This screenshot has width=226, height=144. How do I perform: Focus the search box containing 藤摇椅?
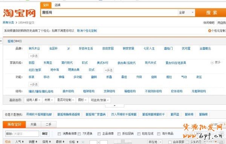[109, 12]
